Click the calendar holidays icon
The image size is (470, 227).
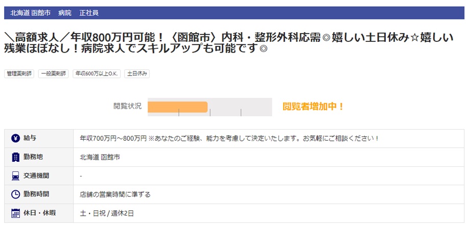[15, 213]
